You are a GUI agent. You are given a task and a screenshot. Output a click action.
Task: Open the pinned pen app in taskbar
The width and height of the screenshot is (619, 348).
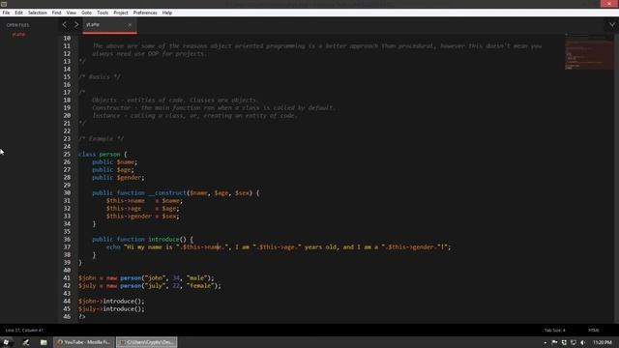click(26, 342)
